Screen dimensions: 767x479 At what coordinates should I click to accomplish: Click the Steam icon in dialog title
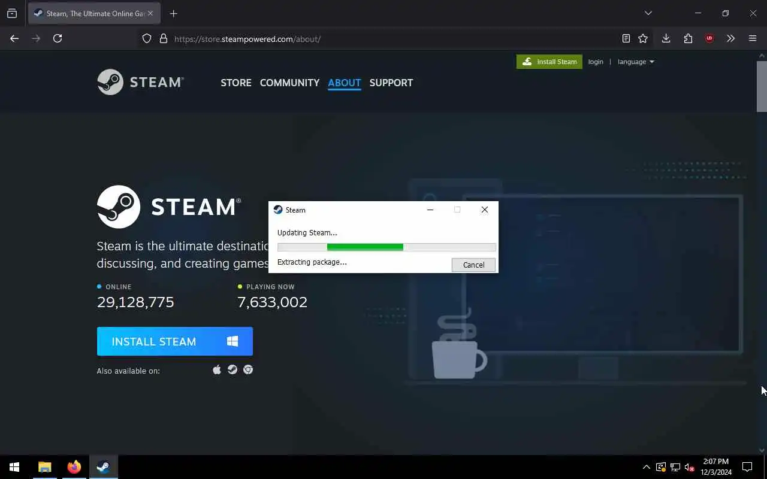pos(278,210)
